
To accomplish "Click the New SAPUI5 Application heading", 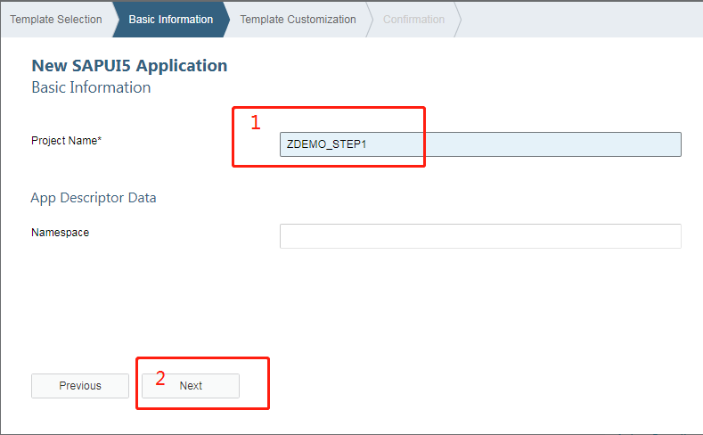I will pos(129,65).
